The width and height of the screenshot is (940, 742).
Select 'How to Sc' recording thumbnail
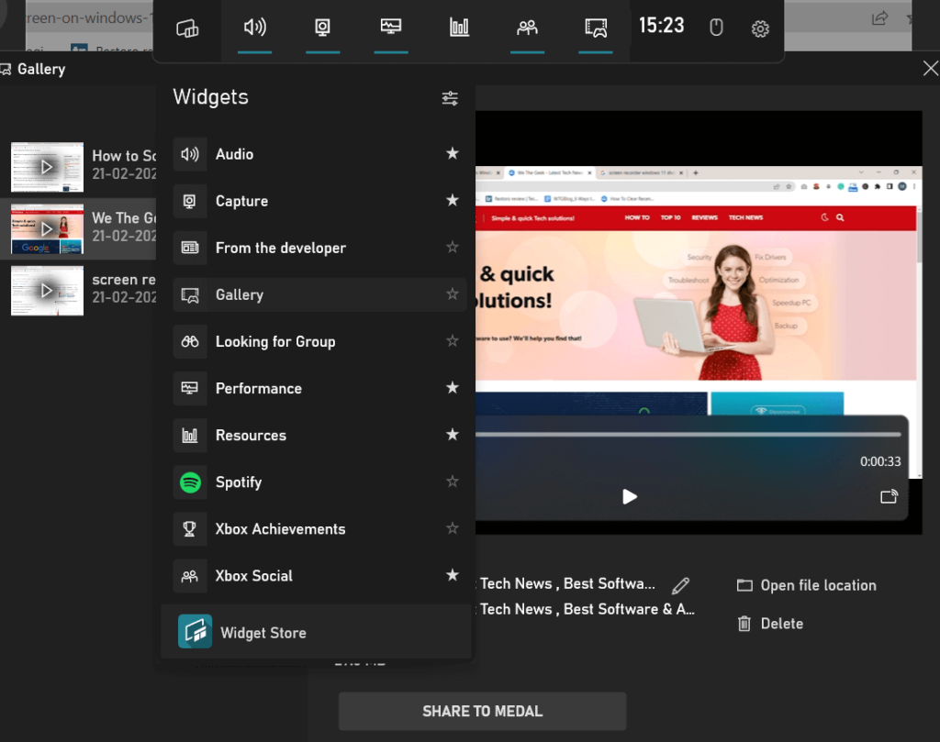48,167
